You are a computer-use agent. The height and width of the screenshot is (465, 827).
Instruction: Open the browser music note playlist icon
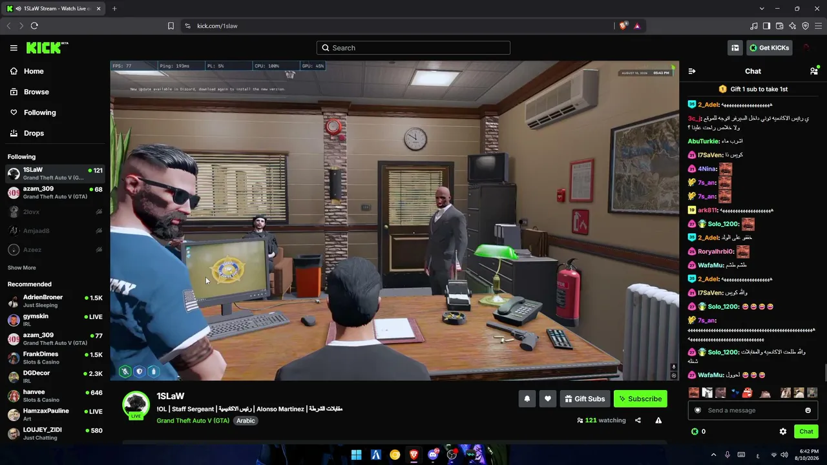pyautogui.click(x=753, y=26)
